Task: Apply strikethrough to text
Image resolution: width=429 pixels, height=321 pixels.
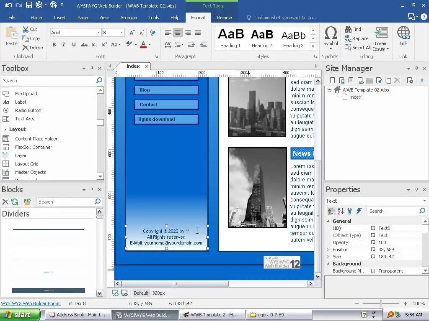Action: [84, 45]
